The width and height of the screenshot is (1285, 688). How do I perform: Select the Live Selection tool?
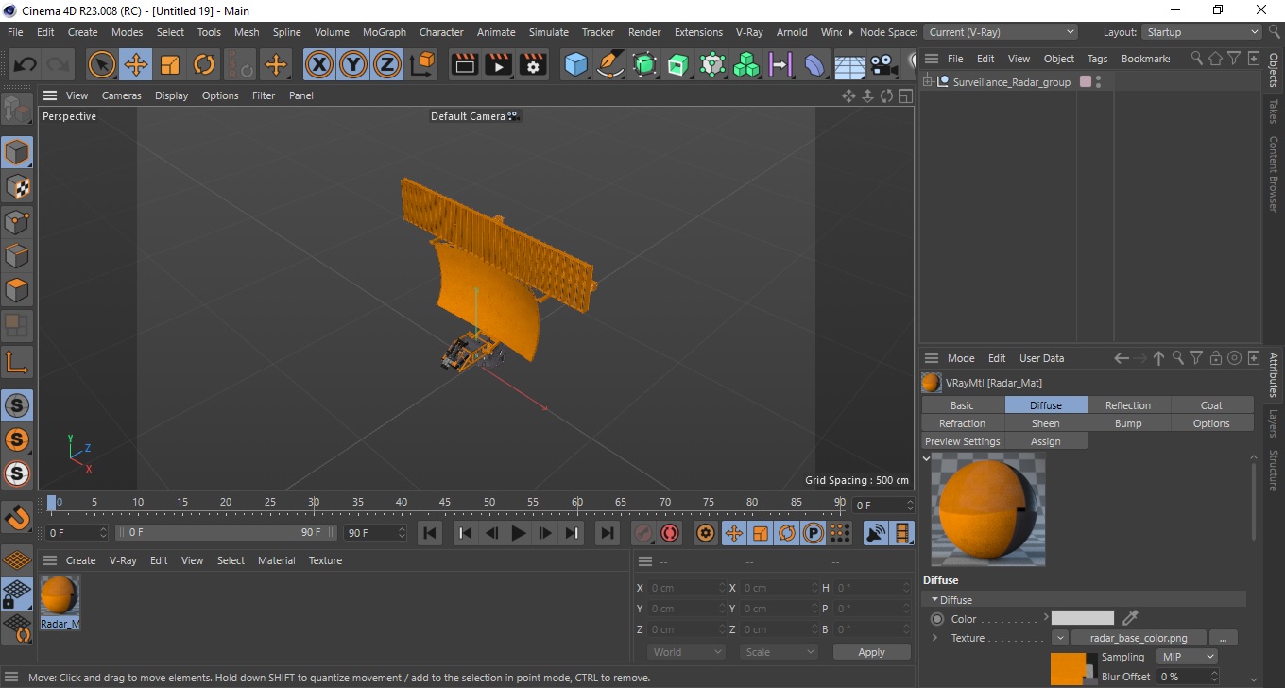tap(101, 65)
